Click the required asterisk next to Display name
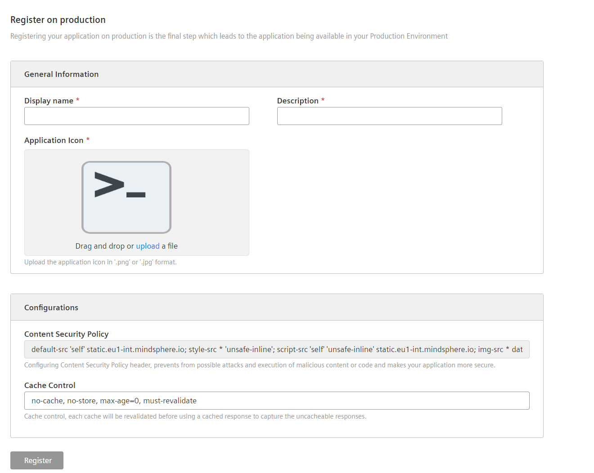Viewport: 594px width, 473px height. tap(77, 100)
